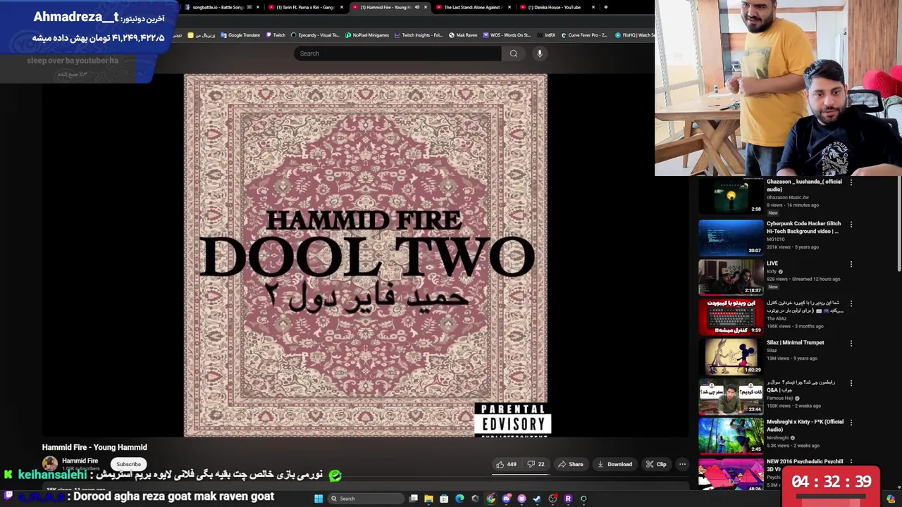Focus the YouTube search field
Viewport: 902px width, 507px height.
tap(398, 54)
